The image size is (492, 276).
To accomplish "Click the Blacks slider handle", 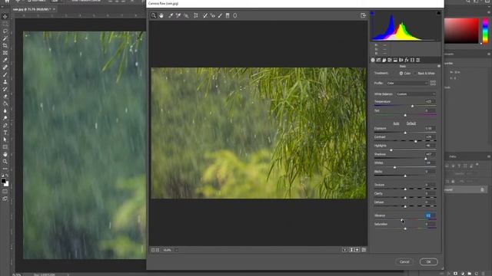I will (x=405, y=176).
